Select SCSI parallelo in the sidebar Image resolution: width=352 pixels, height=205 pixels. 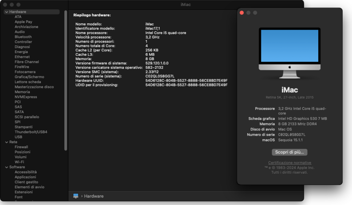click(x=27, y=117)
